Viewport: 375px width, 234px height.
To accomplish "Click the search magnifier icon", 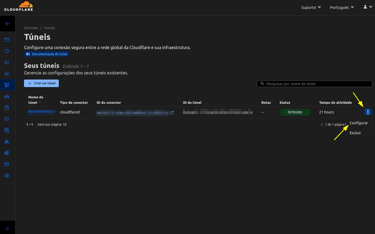I will pos(262,84).
